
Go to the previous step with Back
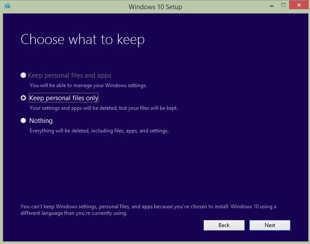[x=224, y=225]
